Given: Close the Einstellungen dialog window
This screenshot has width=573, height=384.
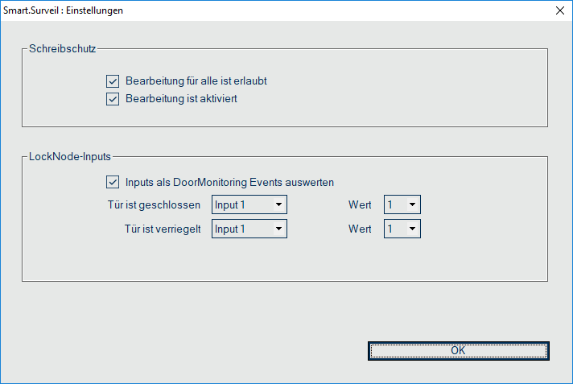Looking at the screenshot, I should coord(559,11).
